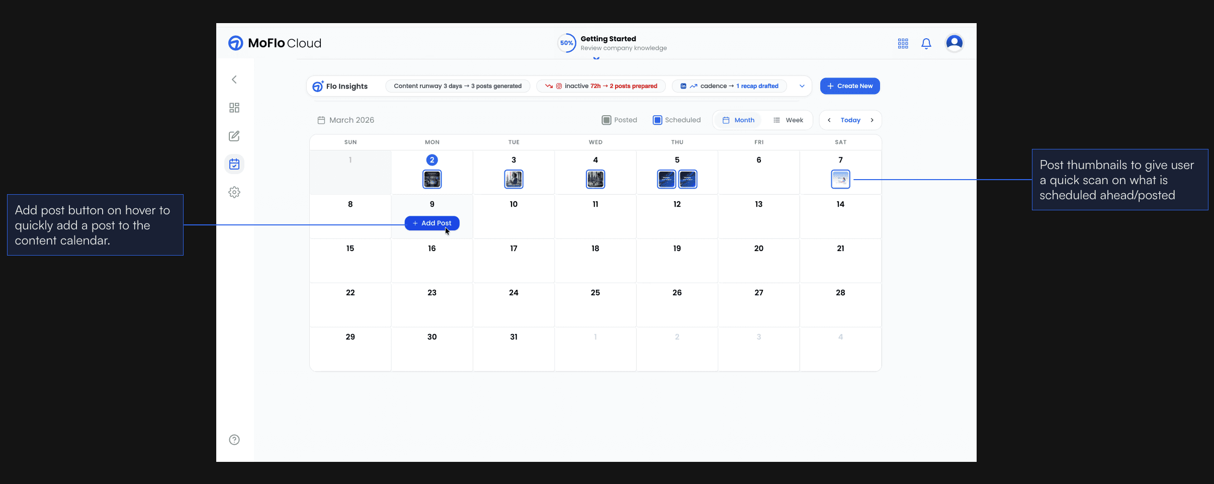Click the Flo Insights sparkle logo
Screen dimensions: 1214x484
[x=318, y=86]
